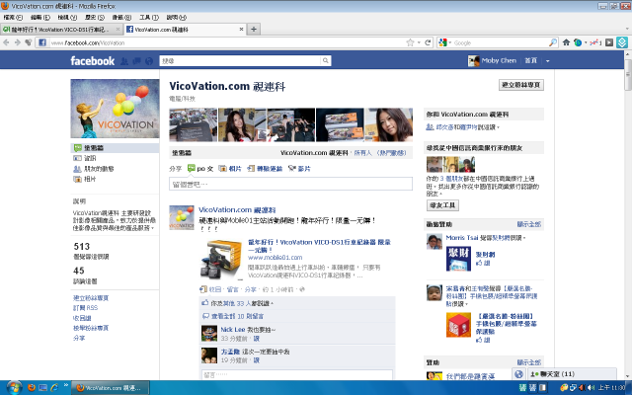
Task: Click the Windows Start orb
Action: point(14,388)
